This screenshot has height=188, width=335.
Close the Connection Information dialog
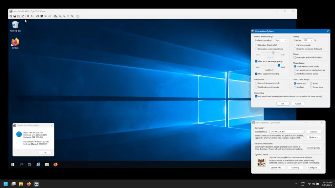(51, 125)
